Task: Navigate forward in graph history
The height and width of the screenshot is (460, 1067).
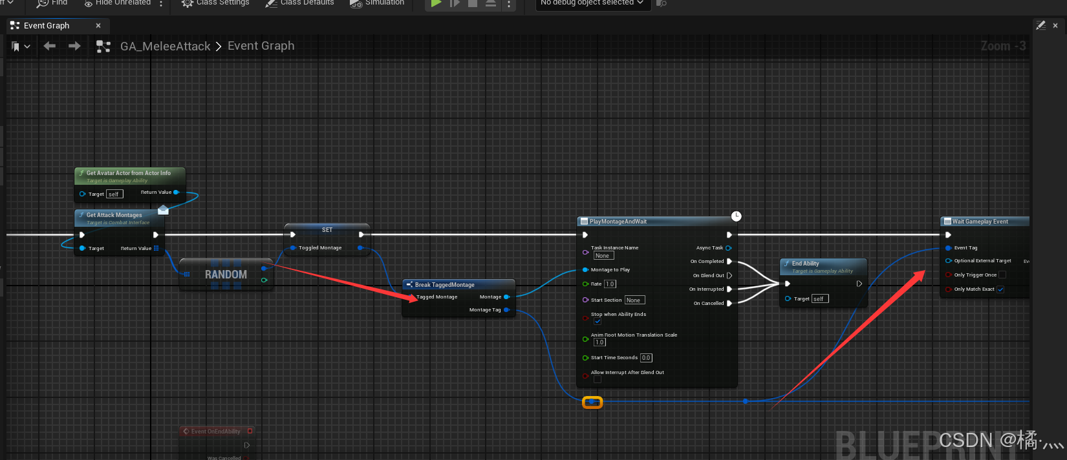Action: point(74,46)
